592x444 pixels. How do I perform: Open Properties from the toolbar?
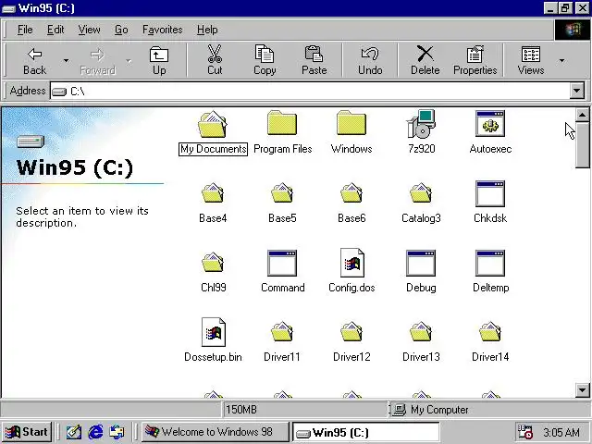[475, 61]
